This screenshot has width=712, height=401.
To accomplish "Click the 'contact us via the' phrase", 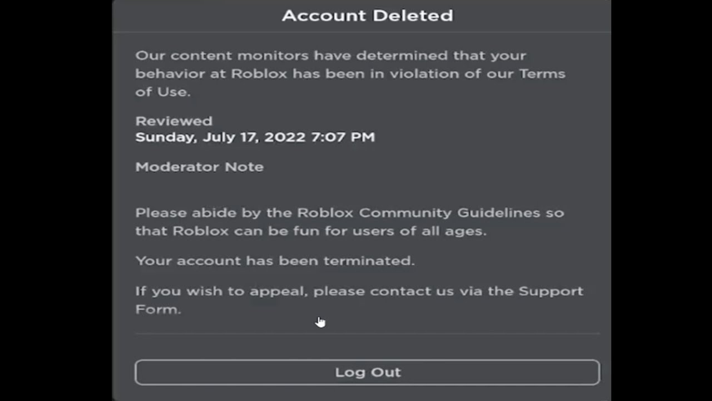I will click(x=427, y=291).
